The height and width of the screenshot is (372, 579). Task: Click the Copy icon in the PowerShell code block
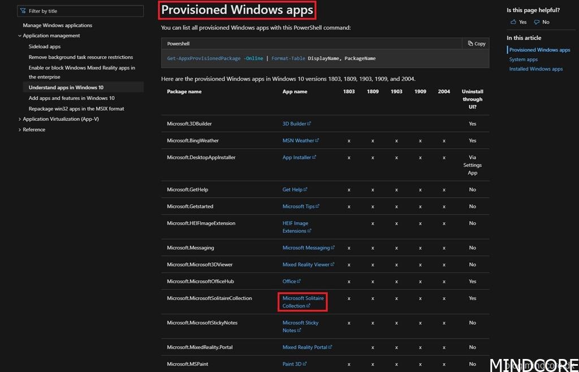470,44
